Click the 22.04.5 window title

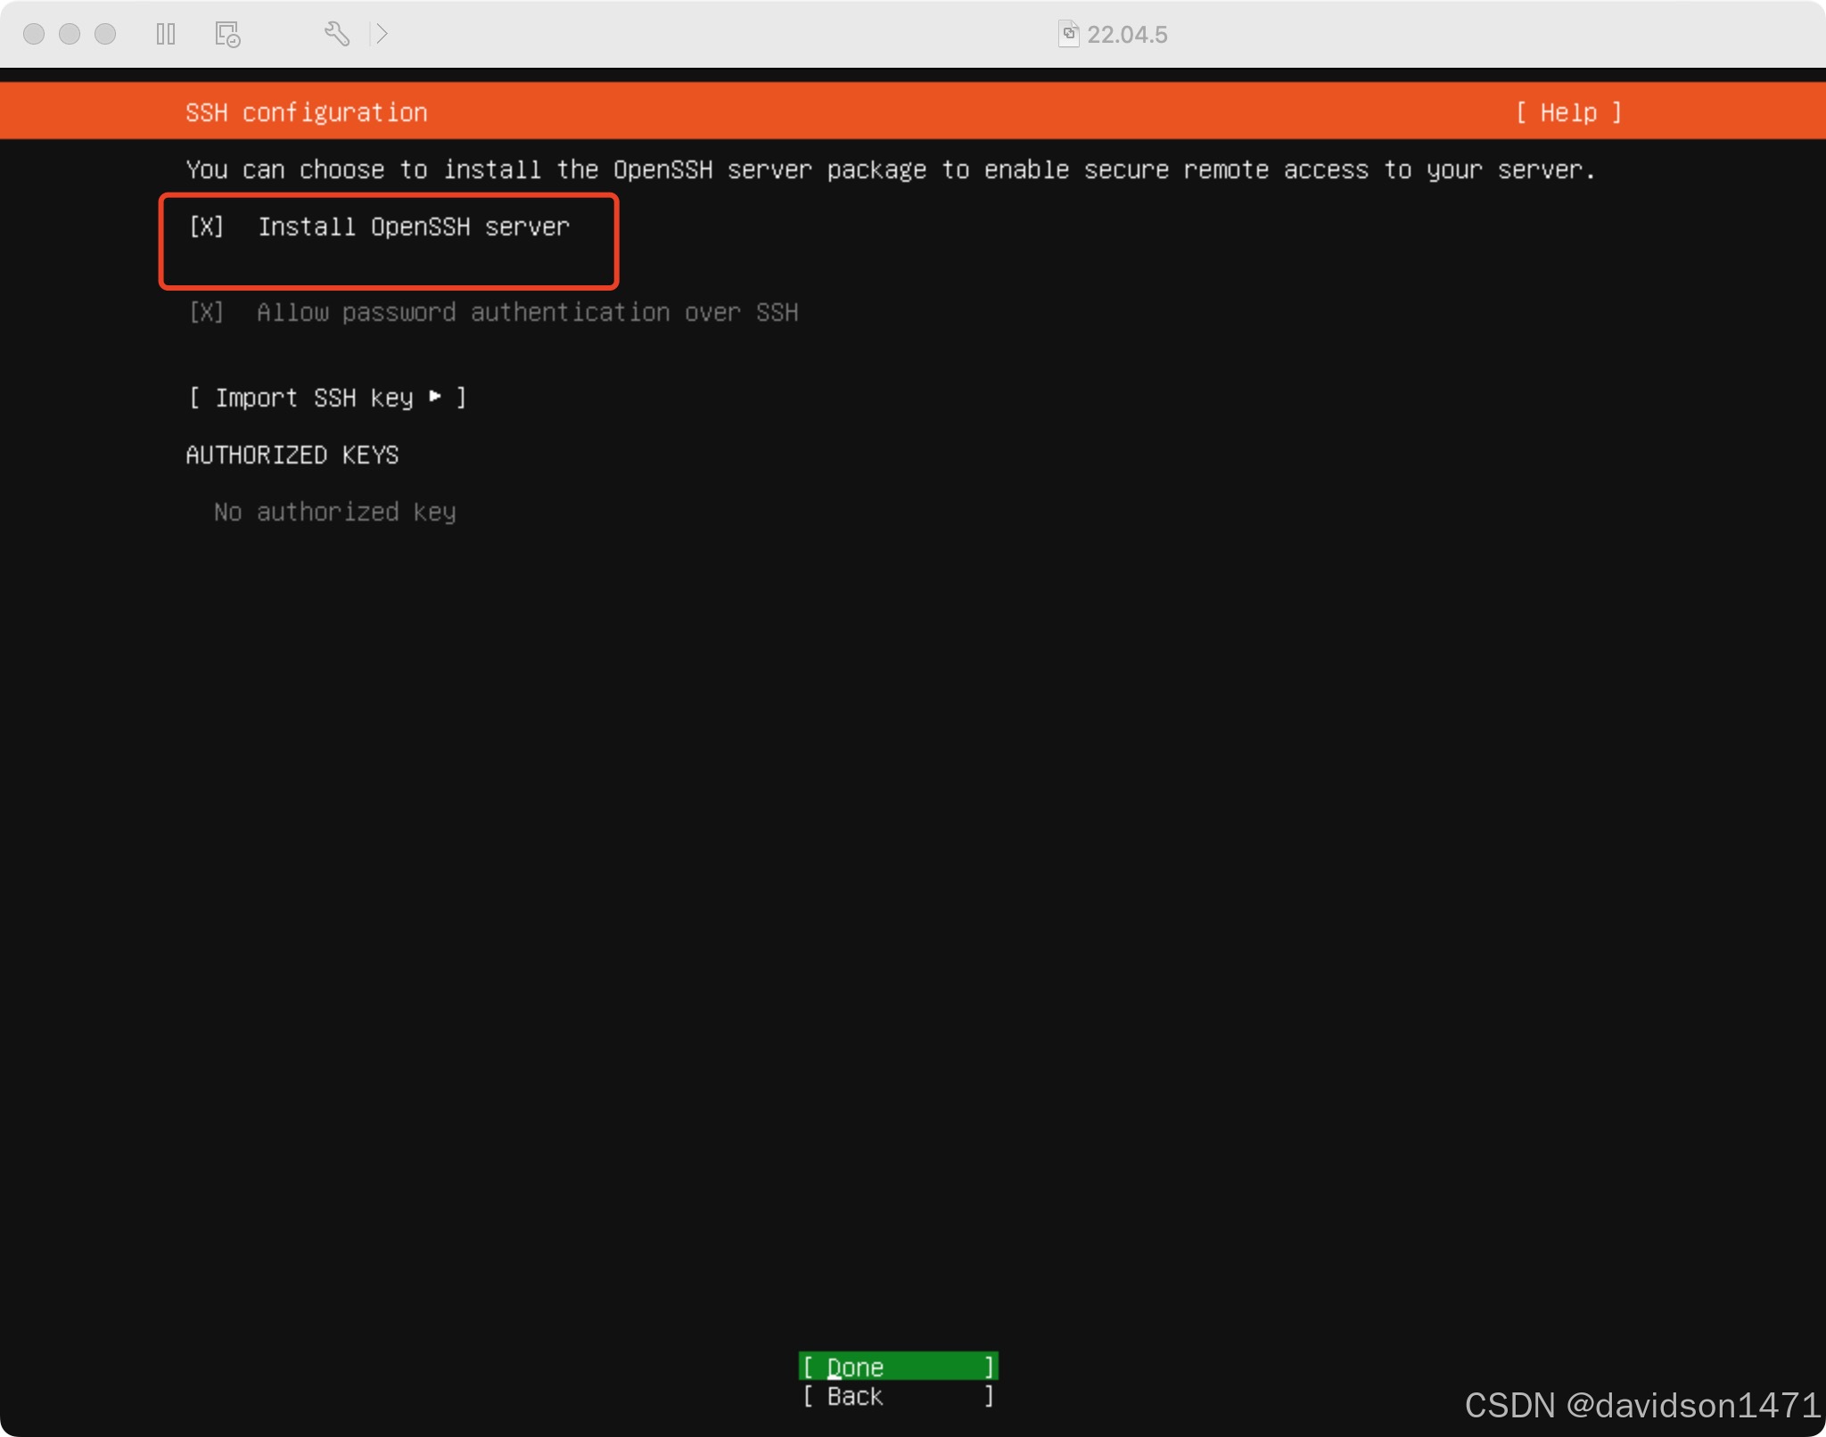[1127, 34]
